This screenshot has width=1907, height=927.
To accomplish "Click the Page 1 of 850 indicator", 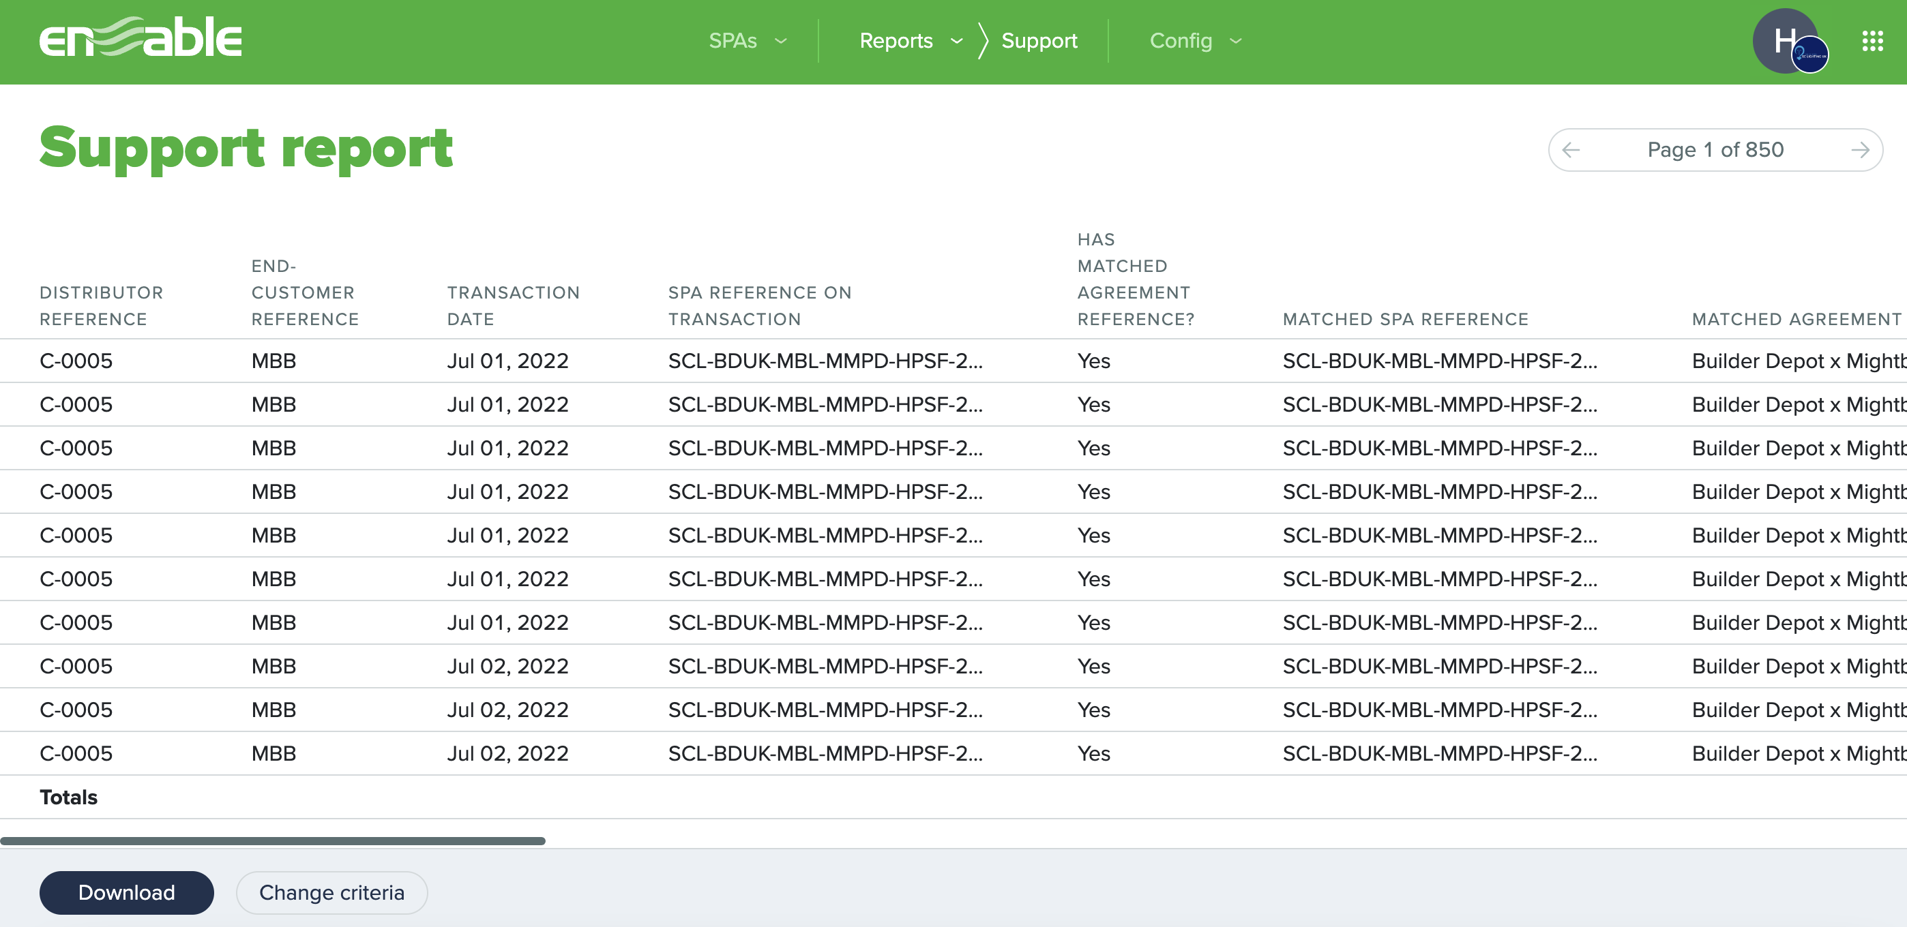I will click(x=1715, y=150).
